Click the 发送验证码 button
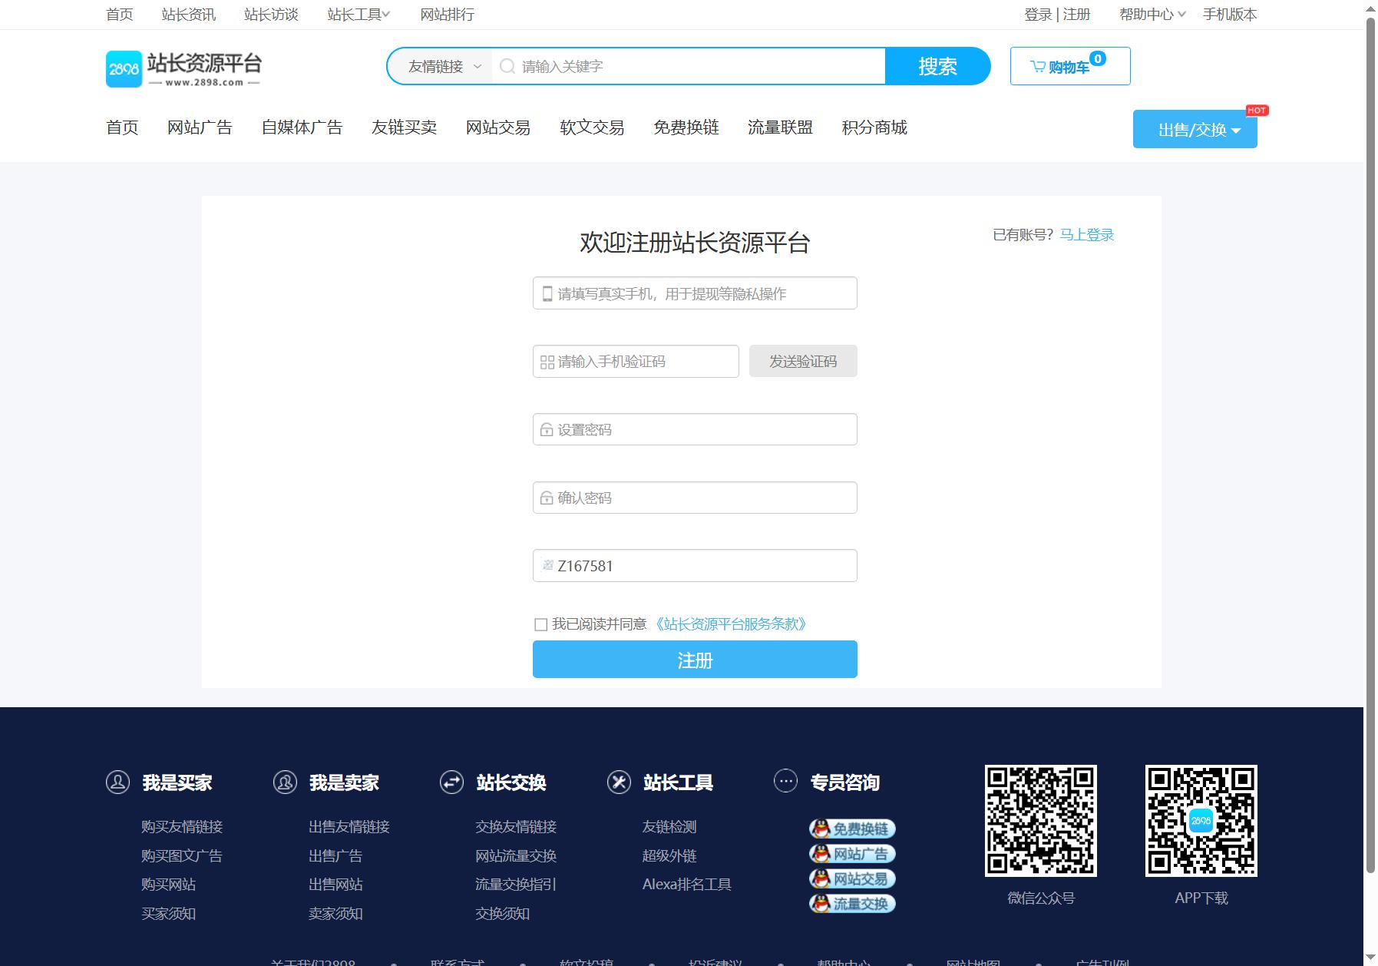The width and height of the screenshot is (1378, 966). [803, 361]
